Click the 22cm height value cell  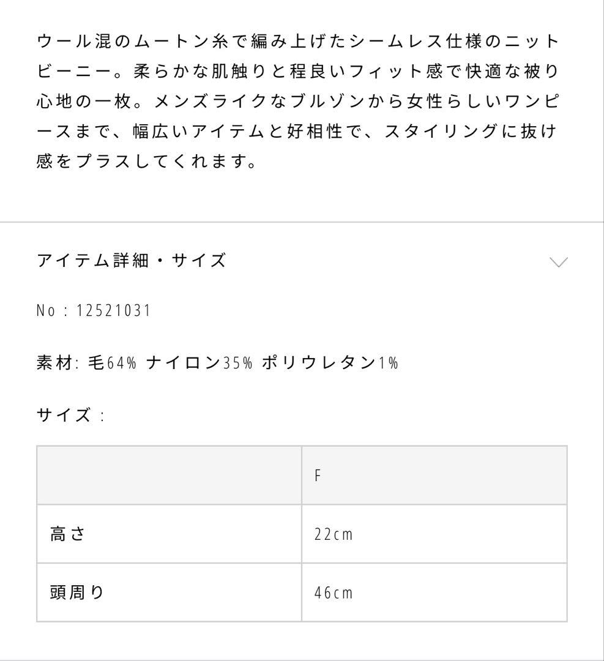334,534
